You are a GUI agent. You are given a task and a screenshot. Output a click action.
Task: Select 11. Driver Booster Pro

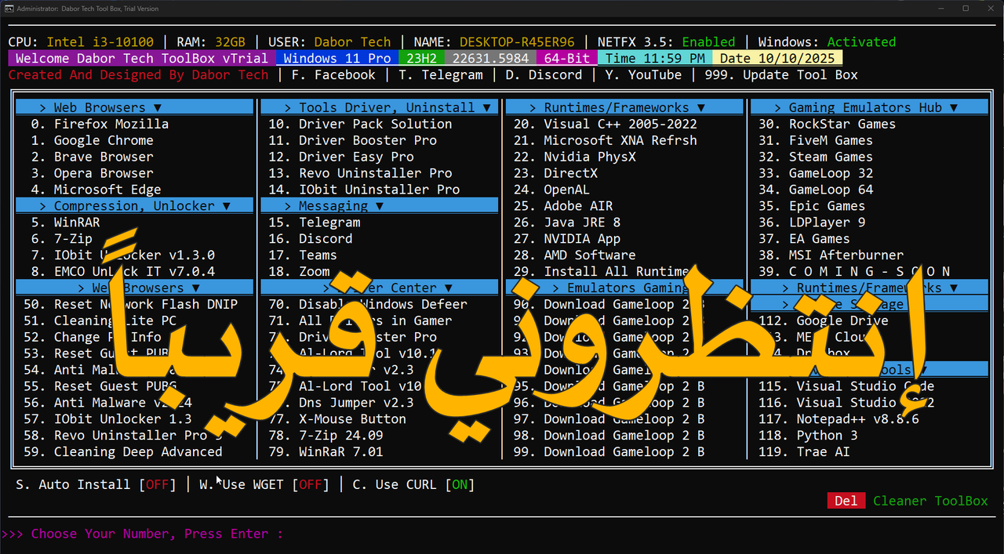[353, 140]
